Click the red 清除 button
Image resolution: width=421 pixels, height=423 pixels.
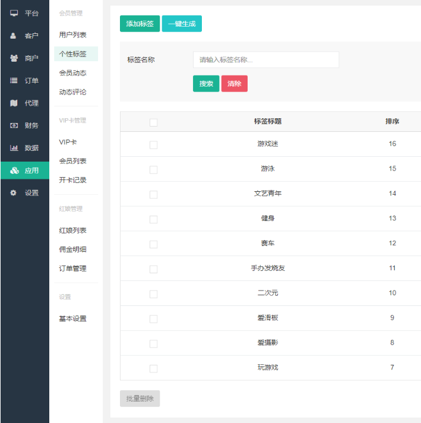[235, 84]
